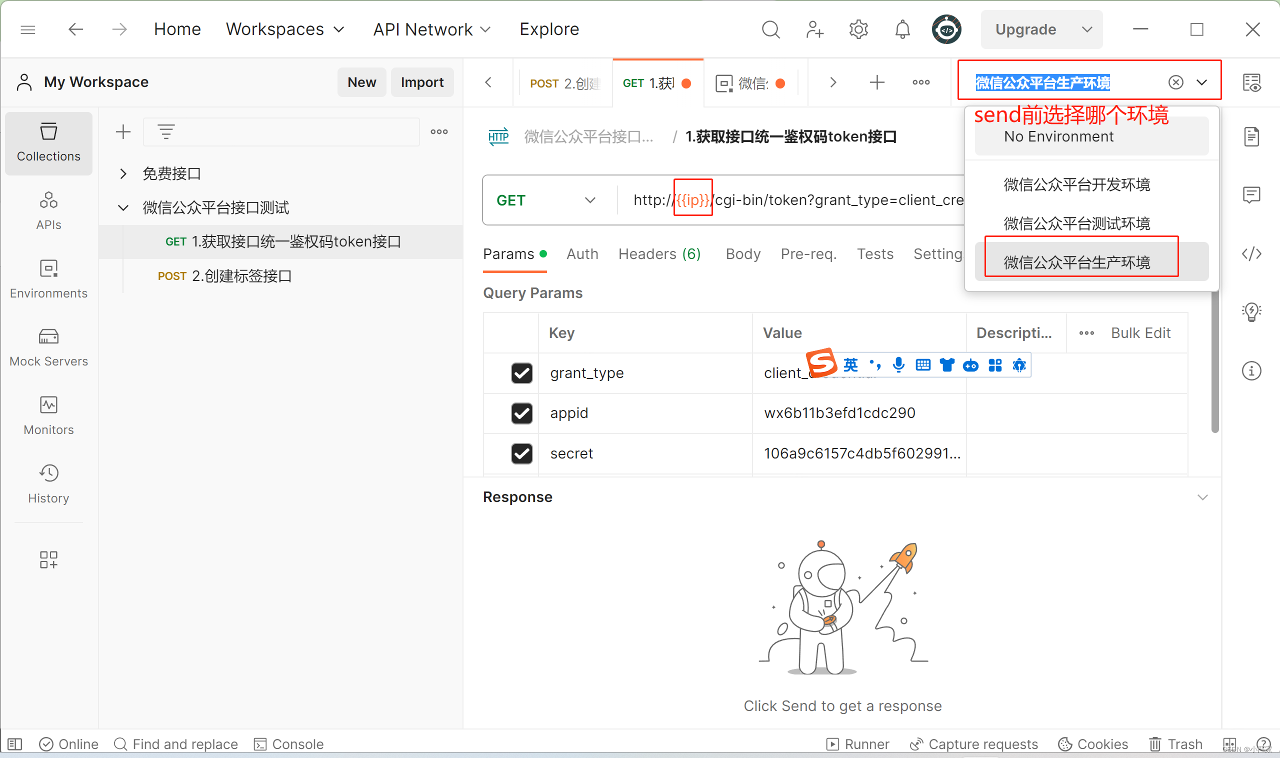Switch to the Auth tab
The width and height of the screenshot is (1280, 758).
coord(582,254)
